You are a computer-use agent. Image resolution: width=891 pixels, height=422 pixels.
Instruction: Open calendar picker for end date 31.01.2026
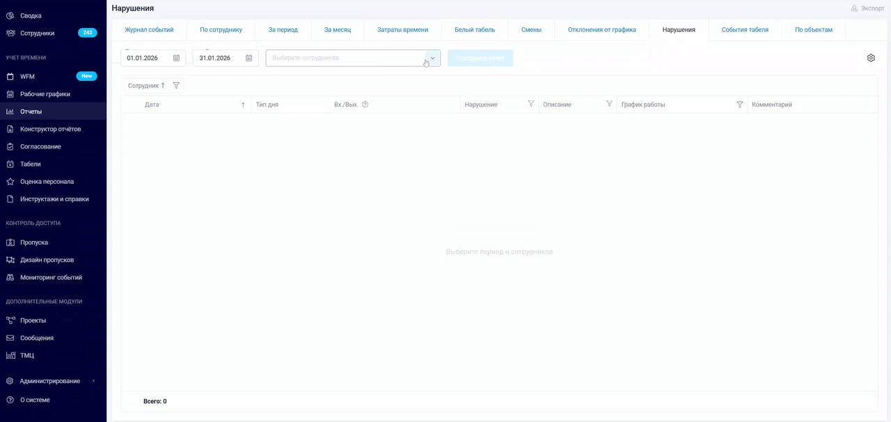pos(249,58)
